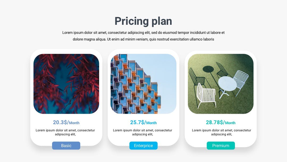Click the word Month in Basic card

coord(74,123)
